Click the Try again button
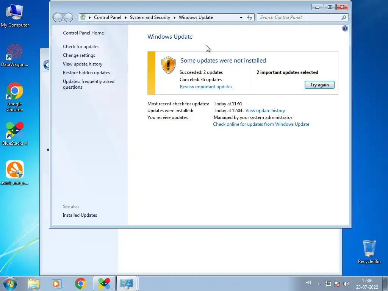This screenshot has height=291, width=388. click(x=319, y=85)
